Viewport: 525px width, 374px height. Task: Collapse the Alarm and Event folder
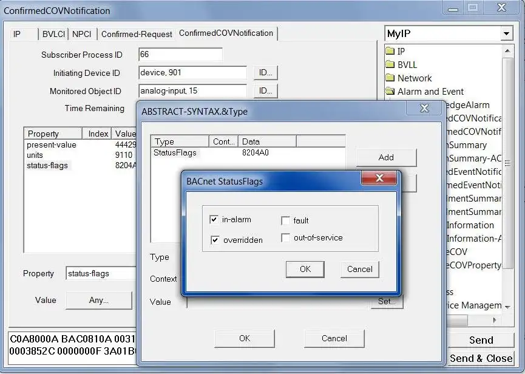pos(390,91)
